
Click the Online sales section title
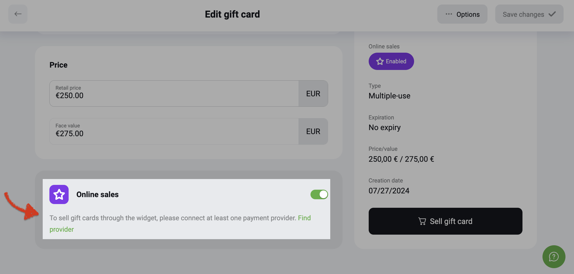[x=97, y=194]
